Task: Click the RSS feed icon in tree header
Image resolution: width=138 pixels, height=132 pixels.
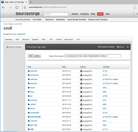Action: 128,47
